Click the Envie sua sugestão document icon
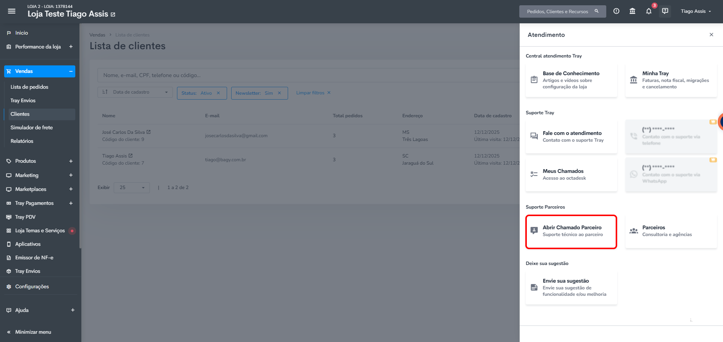723x342 pixels. [x=534, y=287]
